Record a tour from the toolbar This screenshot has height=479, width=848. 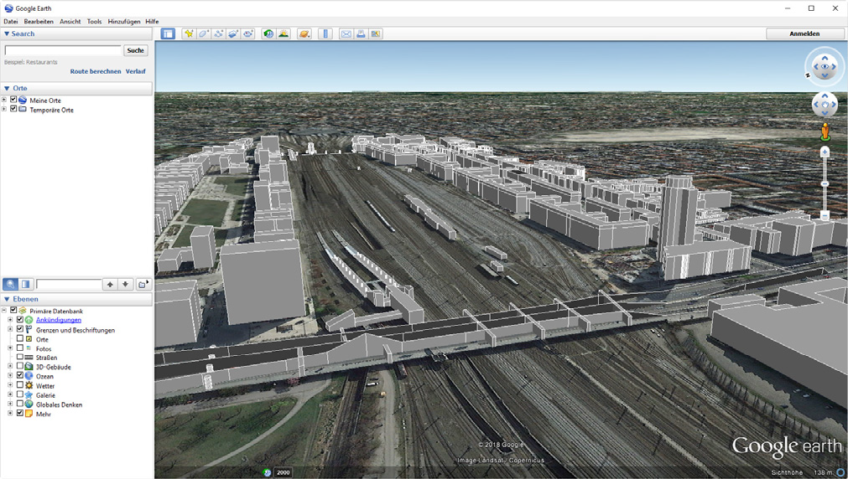coord(248,33)
